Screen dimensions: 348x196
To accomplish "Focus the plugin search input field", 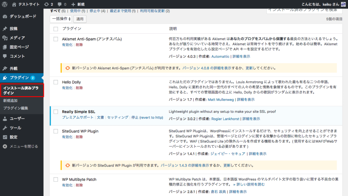I will 304,11.
